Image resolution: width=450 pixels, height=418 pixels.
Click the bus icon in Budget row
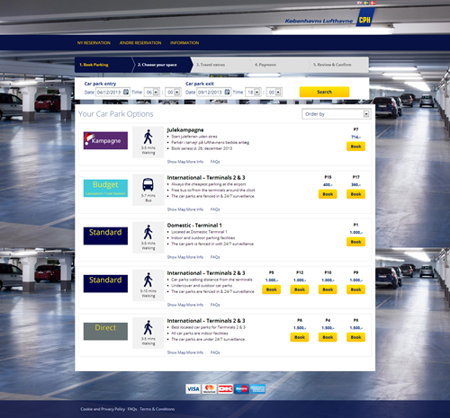coord(148,184)
